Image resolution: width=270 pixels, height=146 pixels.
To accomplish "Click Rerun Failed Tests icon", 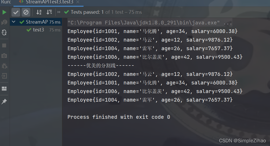I will coord(4,22).
